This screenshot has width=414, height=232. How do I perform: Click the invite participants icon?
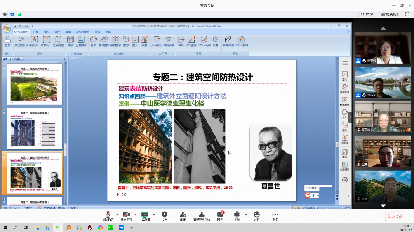(183, 215)
